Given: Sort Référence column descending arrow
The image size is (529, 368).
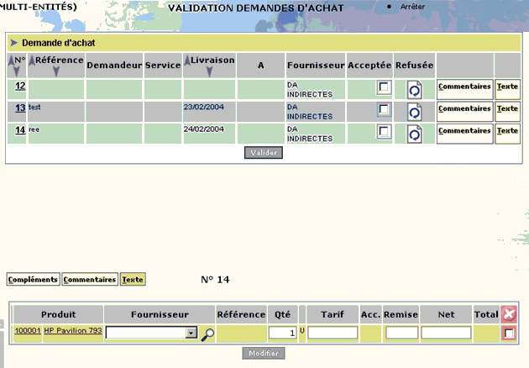Looking at the screenshot, I should pyautogui.click(x=56, y=71).
